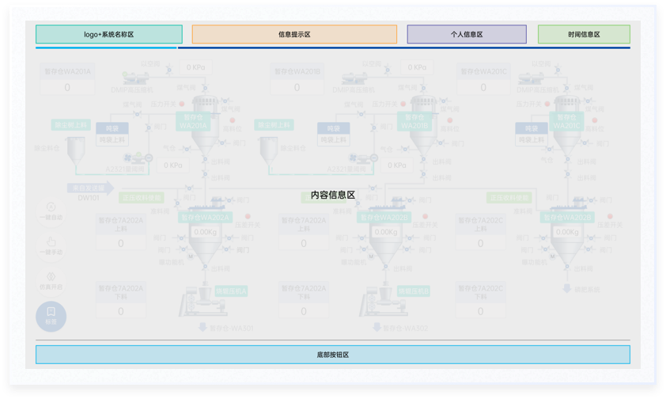The height and width of the screenshot is (399, 666).
Task: Select the teal 暂存仓WA202A tank label
Action: (x=204, y=218)
